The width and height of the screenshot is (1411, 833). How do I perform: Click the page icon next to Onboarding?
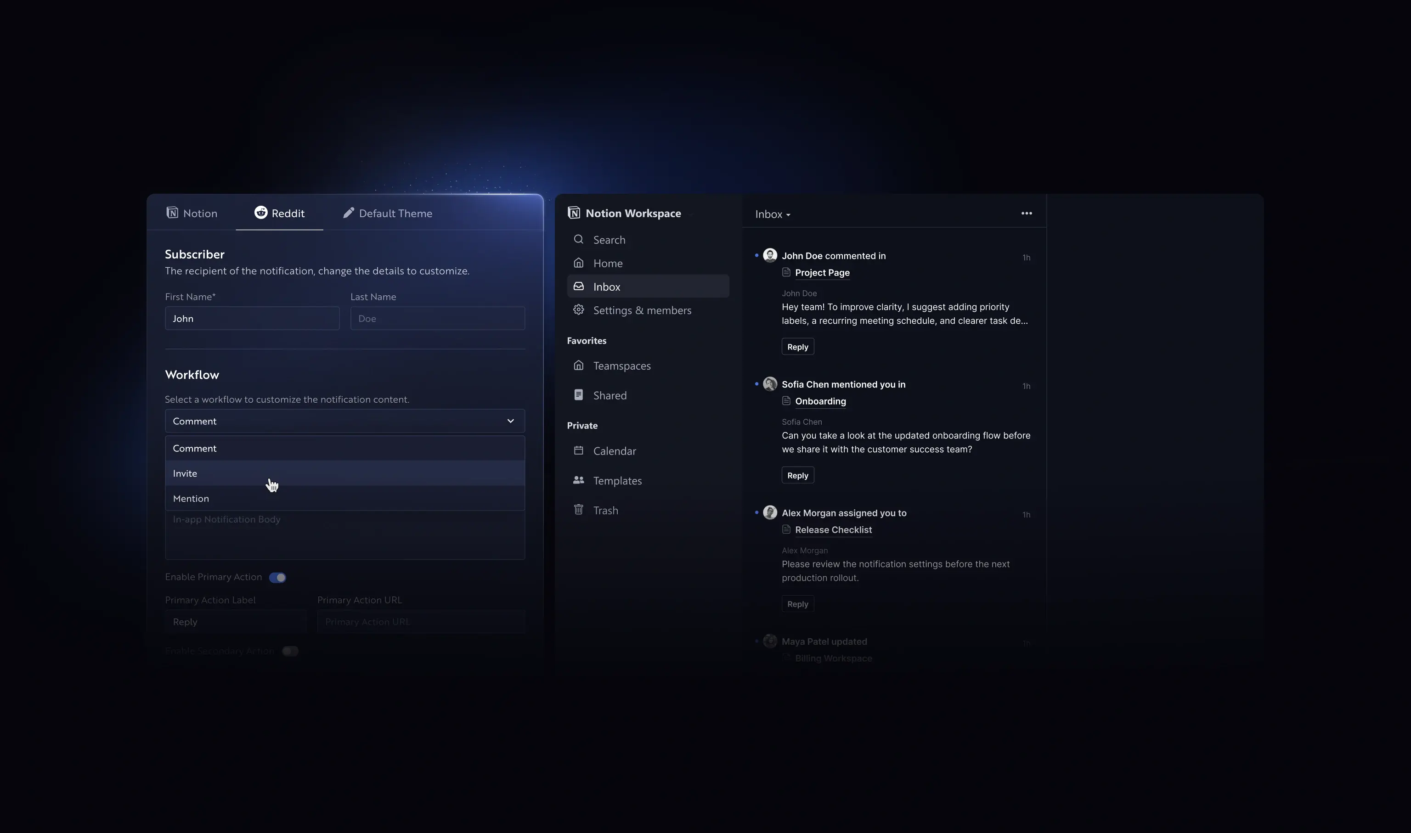786,401
